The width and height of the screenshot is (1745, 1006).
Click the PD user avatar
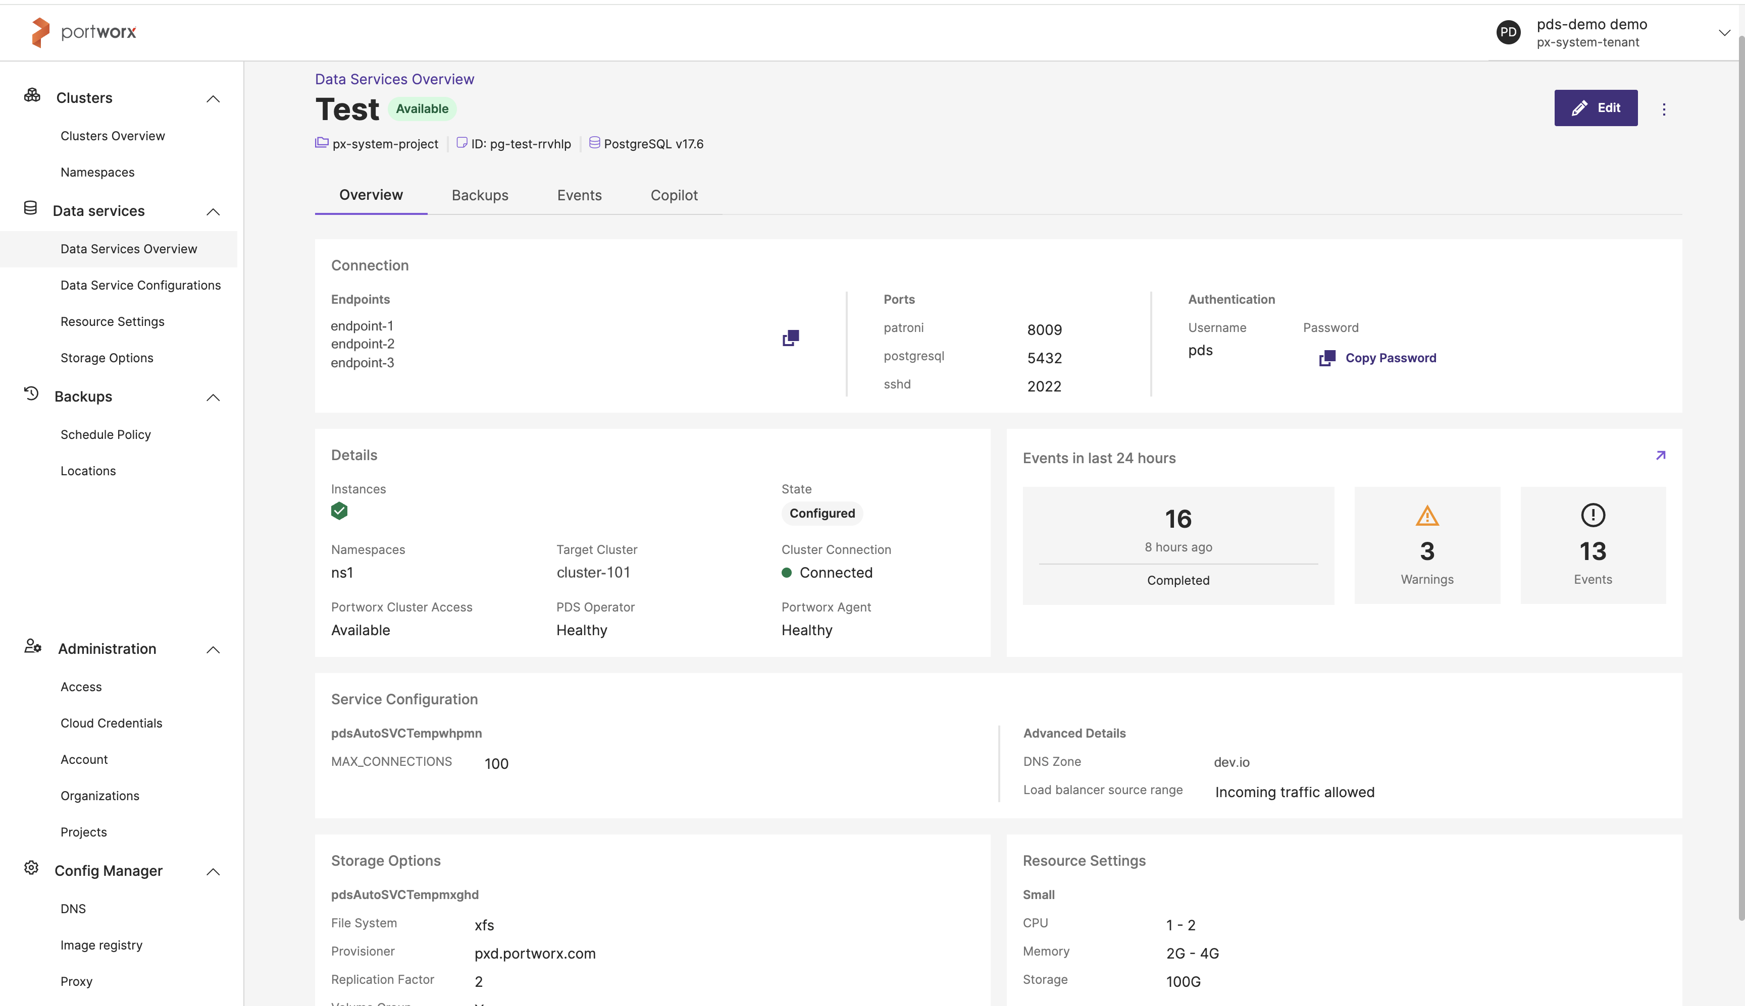(x=1508, y=32)
